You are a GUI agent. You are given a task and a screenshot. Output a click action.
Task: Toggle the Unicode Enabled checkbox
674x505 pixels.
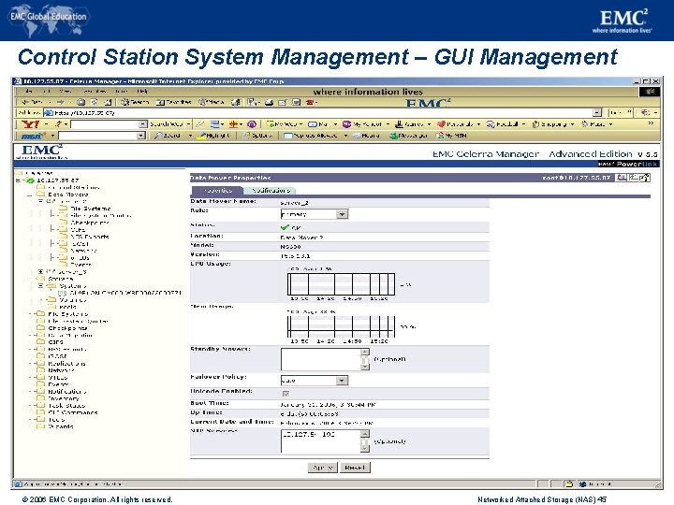tap(286, 393)
